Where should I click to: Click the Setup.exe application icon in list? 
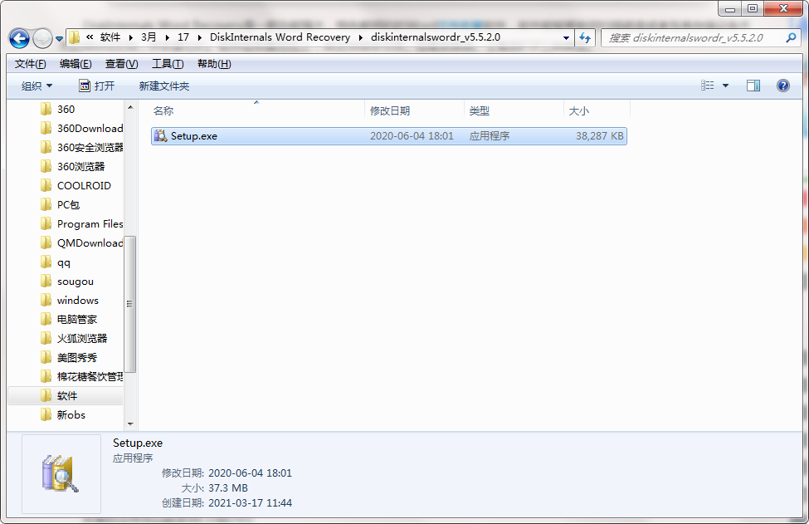tap(160, 136)
